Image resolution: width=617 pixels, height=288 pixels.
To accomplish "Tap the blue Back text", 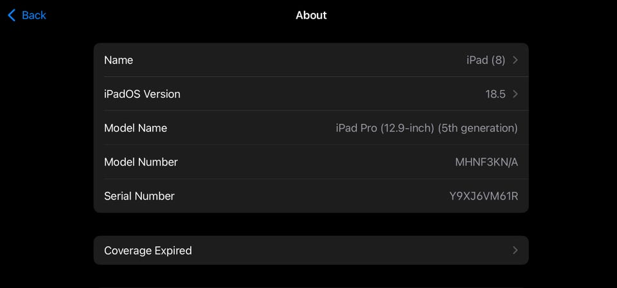I will (x=34, y=15).
